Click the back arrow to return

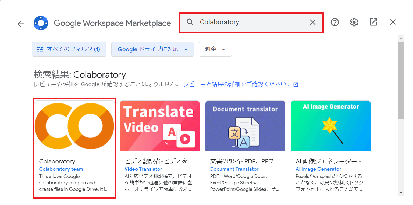coord(21,24)
